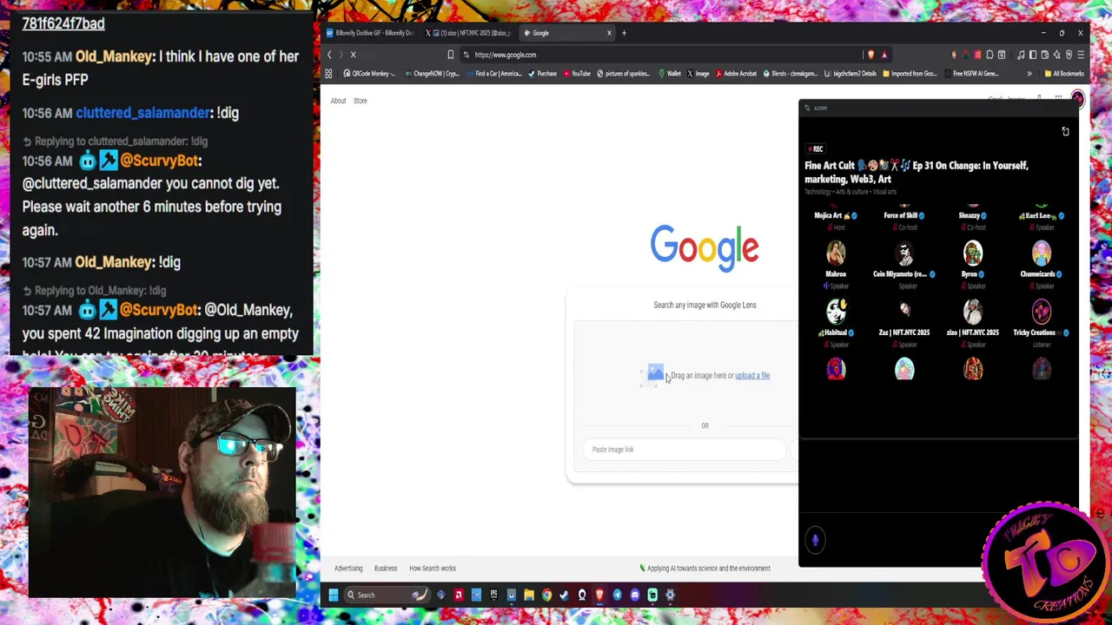Image resolution: width=1112 pixels, height=625 pixels.
Task: Open the ChangeNOW bookmark
Action: point(433,74)
